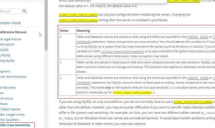This screenshot has width=215, height=128.
Task: Open the sidebar link ending 'ding MySQL'
Action: pyautogui.click(x=8, y=61)
